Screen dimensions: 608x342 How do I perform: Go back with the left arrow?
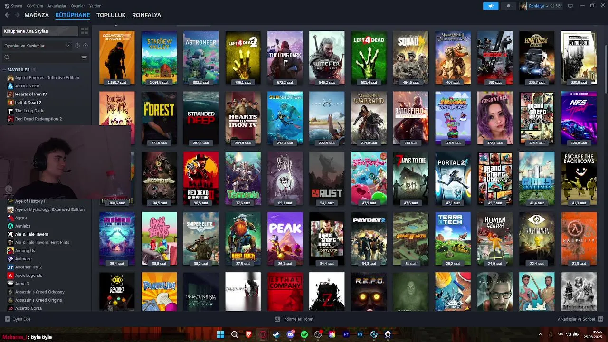(7, 15)
